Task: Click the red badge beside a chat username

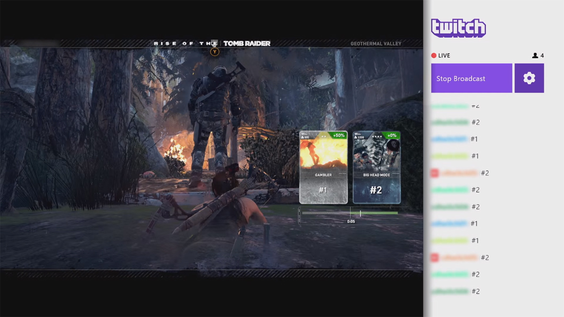Action: click(434, 172)
